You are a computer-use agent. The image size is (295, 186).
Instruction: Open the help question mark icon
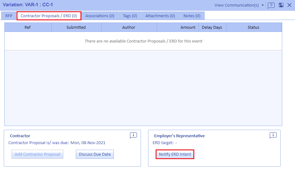(271, 5)
